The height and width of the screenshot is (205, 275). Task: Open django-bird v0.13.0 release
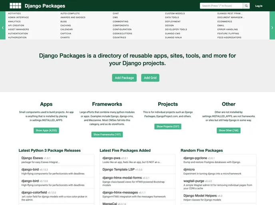click(x=30, y=181)
